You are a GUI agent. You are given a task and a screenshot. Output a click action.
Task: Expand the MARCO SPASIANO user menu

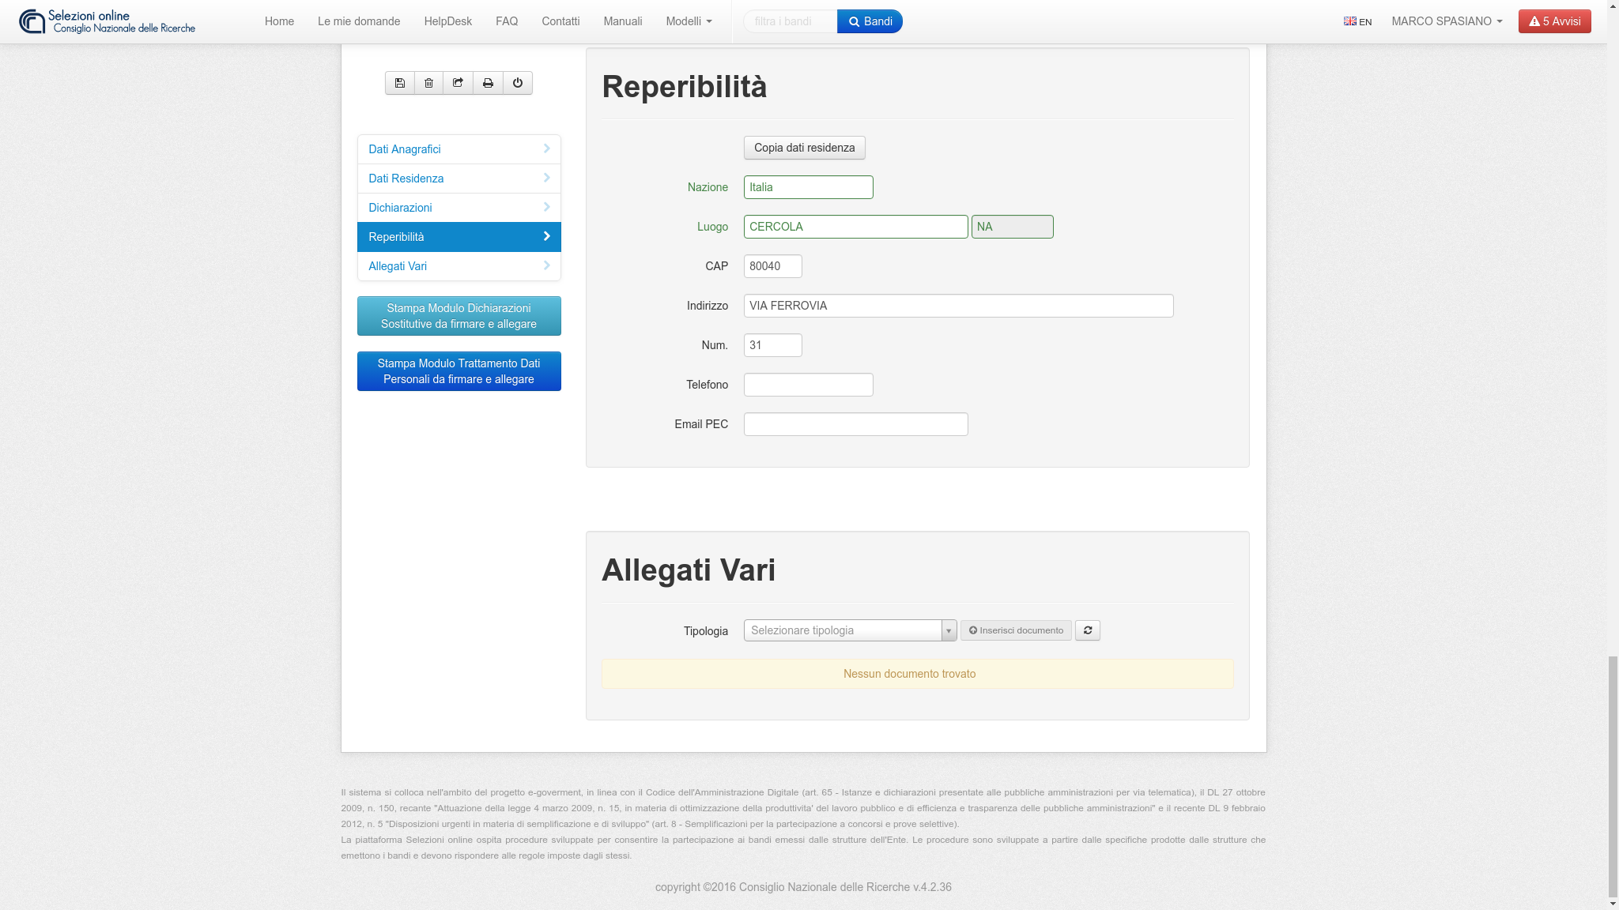[1447, 21]
